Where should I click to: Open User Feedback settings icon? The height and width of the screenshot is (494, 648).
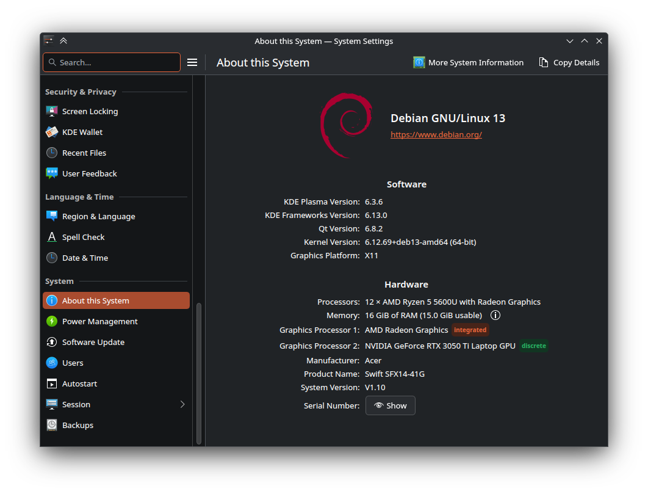[x=52, y=173]
